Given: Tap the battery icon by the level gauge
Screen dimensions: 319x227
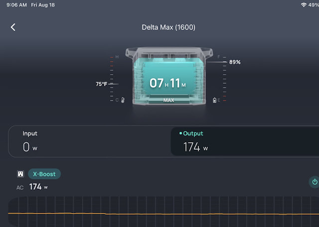Looking at the screenshot, I should [214, 100].
